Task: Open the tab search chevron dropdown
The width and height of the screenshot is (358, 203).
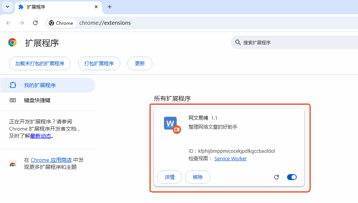Action: point(8,7)
